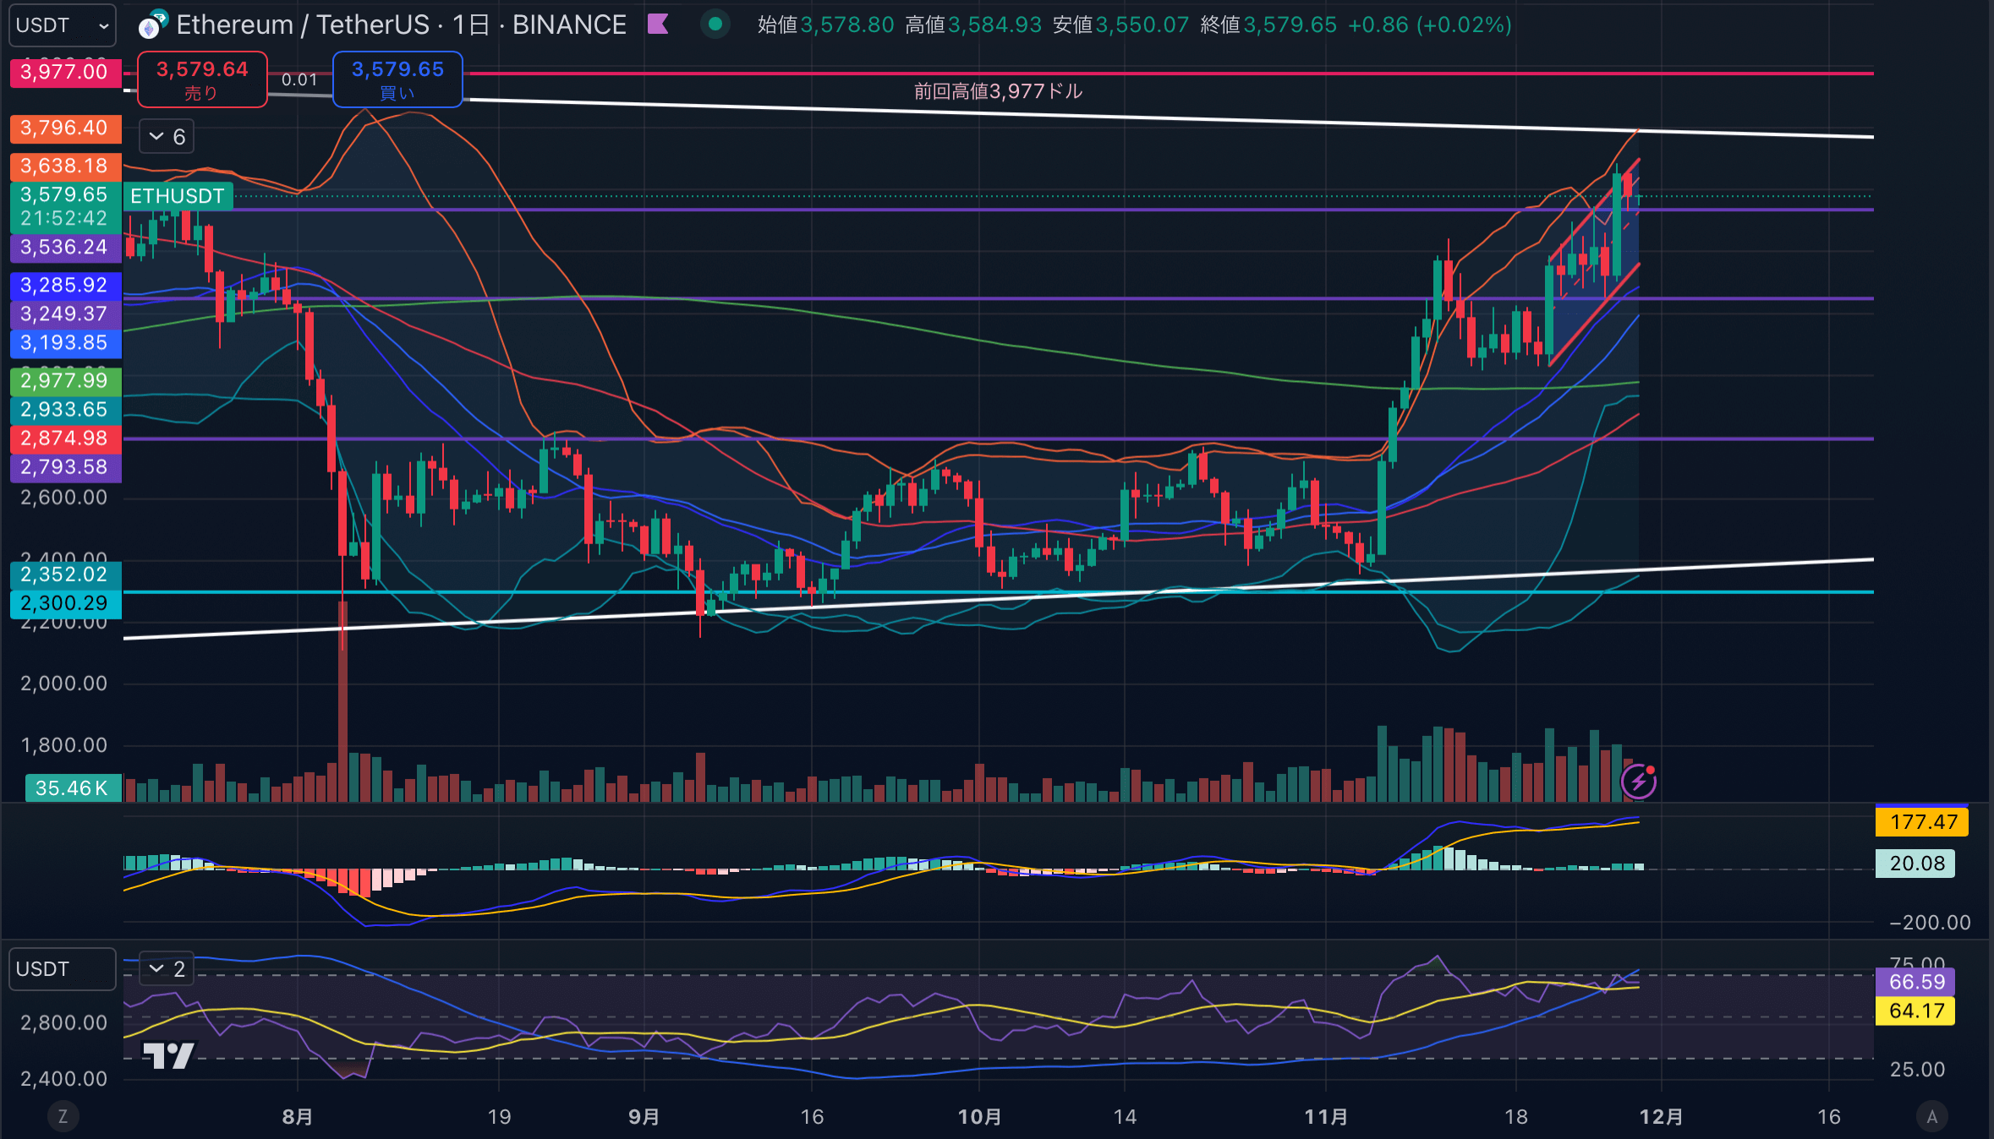Open the USDT dropdown in the lower pane
The width and height of the screenshot is (1994, 1139).
[63, 969]
